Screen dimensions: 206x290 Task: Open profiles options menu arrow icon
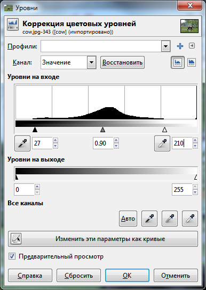[x=192, y=45]
